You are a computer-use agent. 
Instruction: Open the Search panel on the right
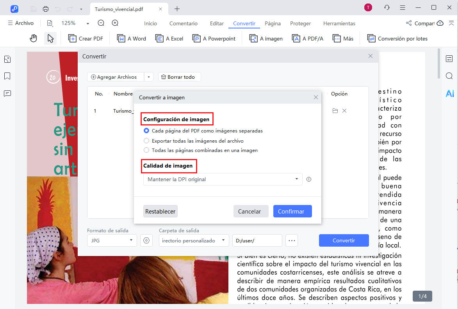pos(450,76)
